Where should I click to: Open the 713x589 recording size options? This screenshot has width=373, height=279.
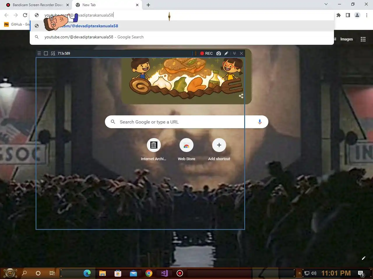(x=64, y=53)
